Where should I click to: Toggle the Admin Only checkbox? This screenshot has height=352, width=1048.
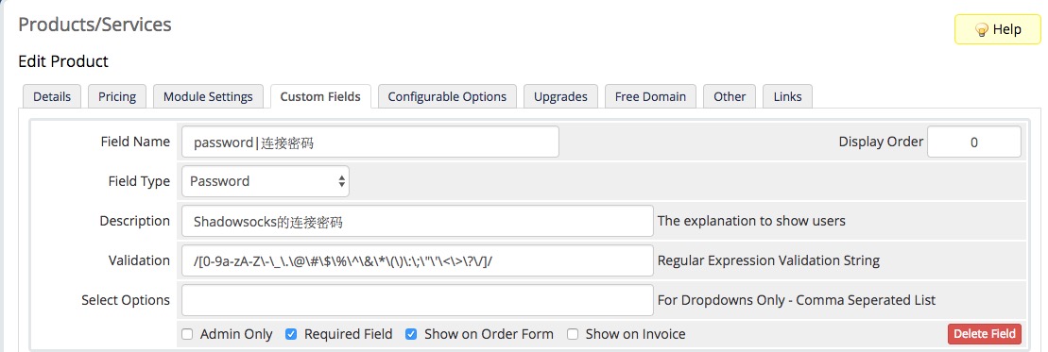pyautogui.click(x=187, y=334)
